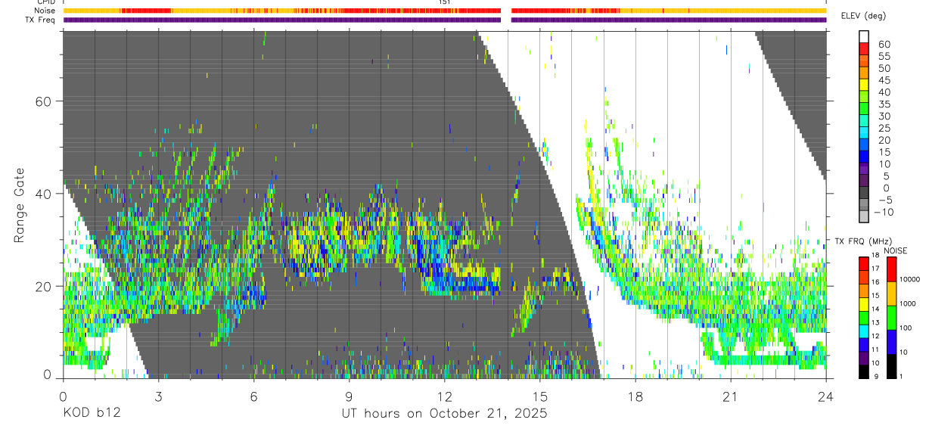
Task: Click the time axis tick label "9"
Action: (x=349, y=396)
